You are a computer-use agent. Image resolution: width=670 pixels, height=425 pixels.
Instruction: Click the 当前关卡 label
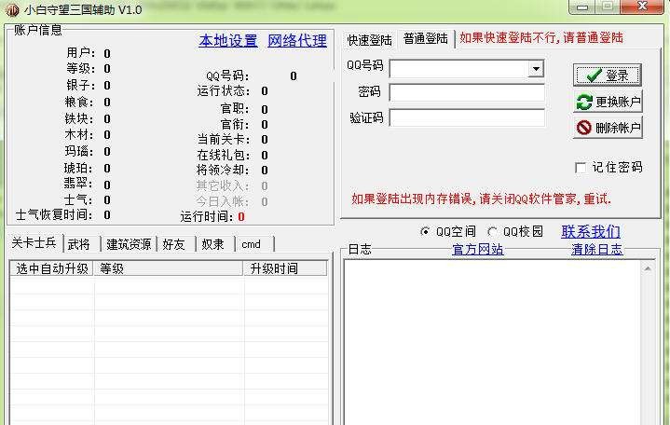pos(223,140)
